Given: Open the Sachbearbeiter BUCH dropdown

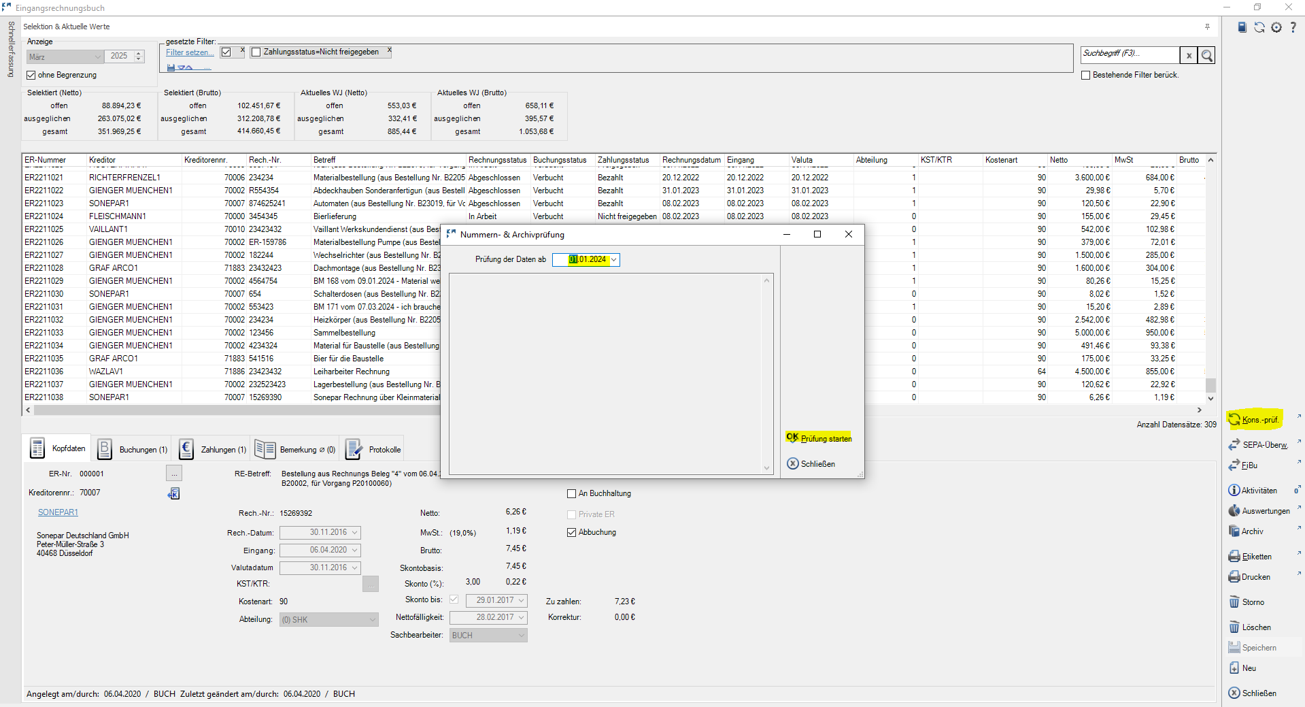Looking at the screenshot, I should [522, 635].
